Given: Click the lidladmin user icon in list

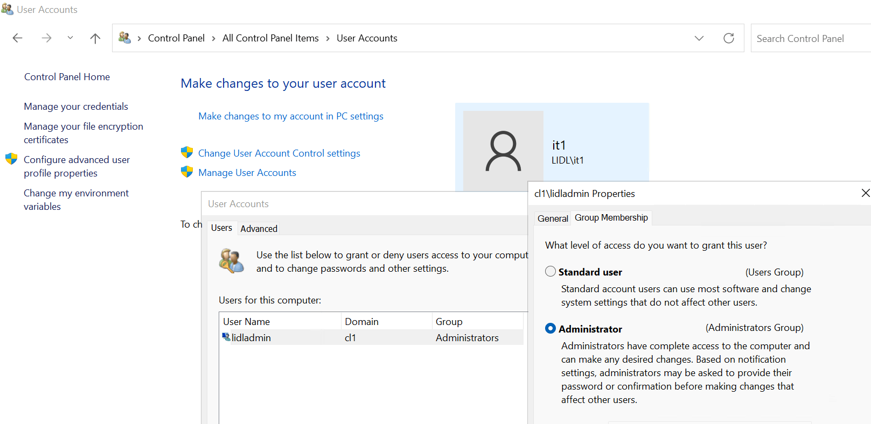Looking at the screenshot, I should tap(226, 337).
